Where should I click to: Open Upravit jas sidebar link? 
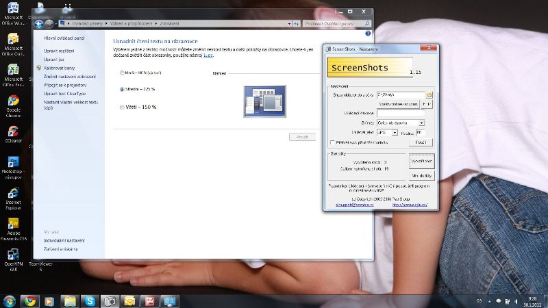[x=53, y=60]
